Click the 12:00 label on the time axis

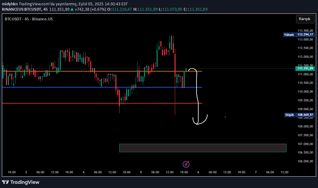54,172
